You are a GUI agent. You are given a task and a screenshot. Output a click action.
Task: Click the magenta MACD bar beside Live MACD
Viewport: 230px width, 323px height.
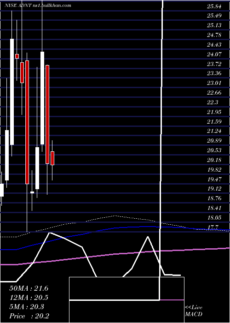click(x=172, y=300)
